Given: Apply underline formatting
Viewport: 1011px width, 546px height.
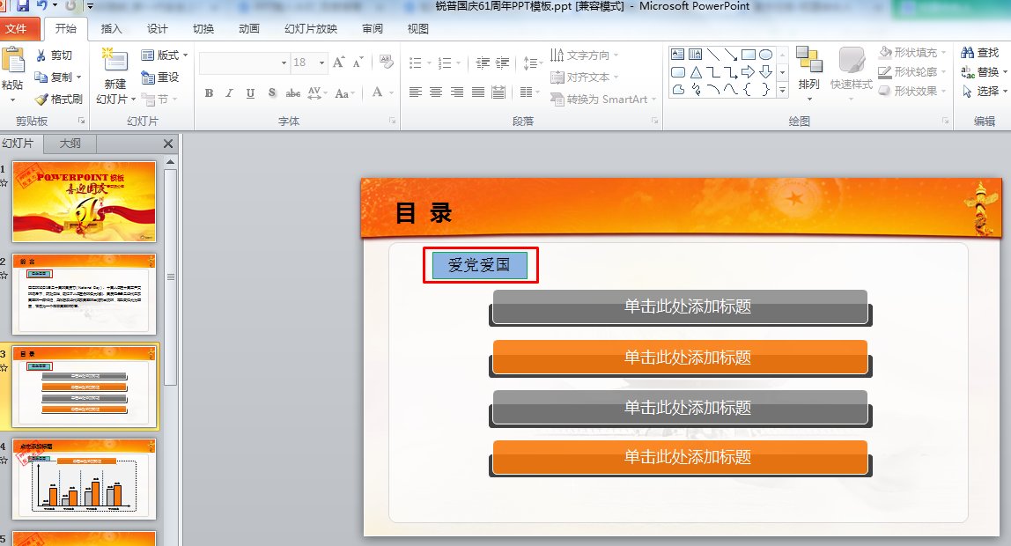Looking at the screenshot, I should pyautogui.click(x=250, y=92).
